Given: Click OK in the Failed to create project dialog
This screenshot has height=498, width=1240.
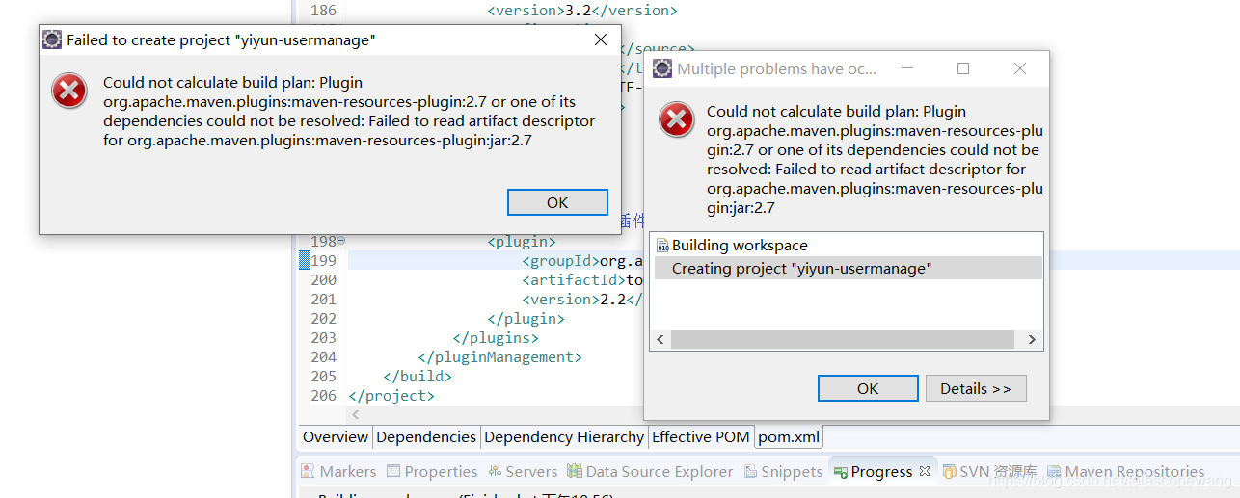Looking at the screenshot, I should [x=557, y=202].
